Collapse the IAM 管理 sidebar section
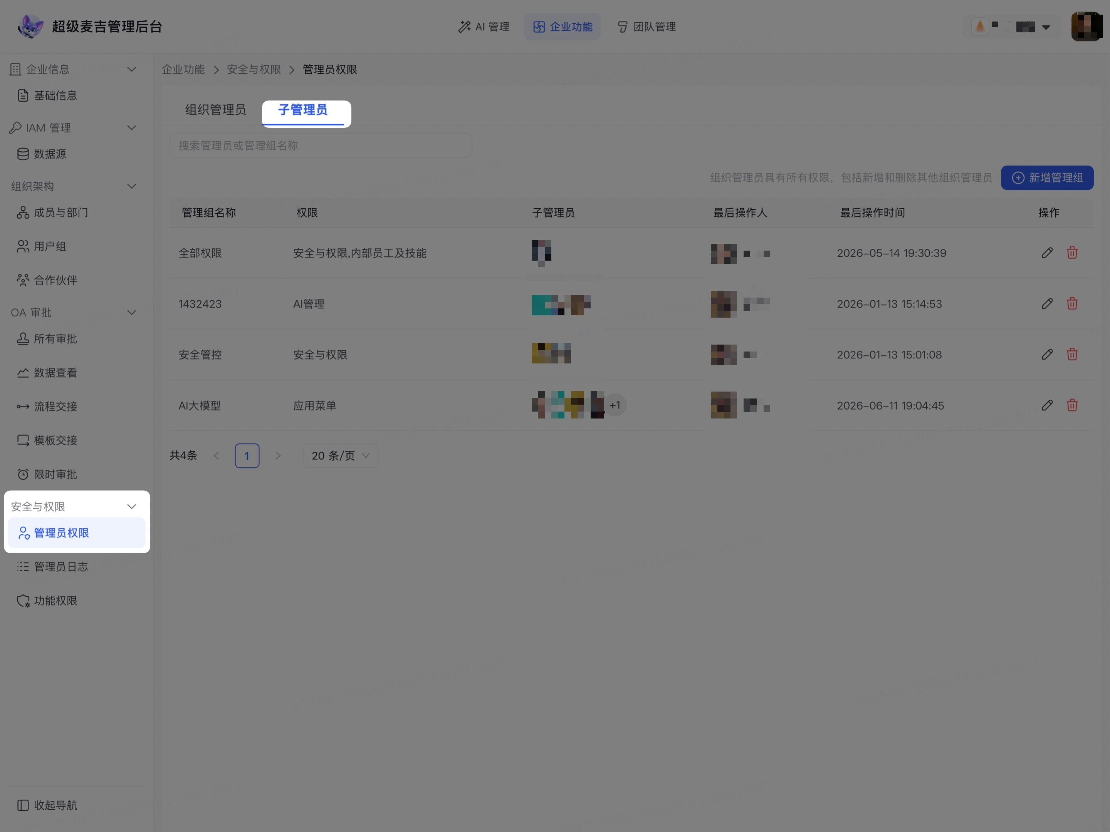The width and height of the screenshot is (1110, 832). tap(131, 128)
